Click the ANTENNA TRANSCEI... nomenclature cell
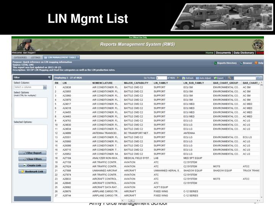Screen dimensions: 275x206 click(x=105, y=133)
